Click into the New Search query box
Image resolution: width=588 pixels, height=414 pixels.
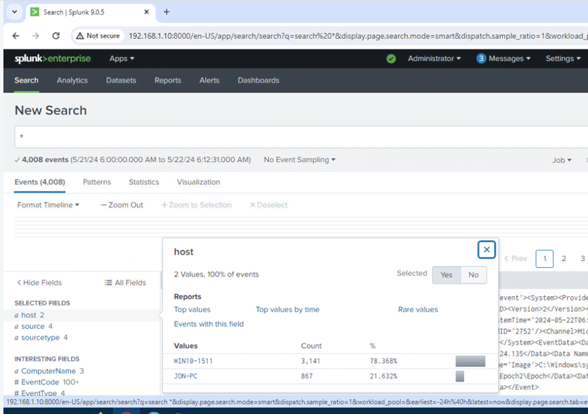click(301, 137)
